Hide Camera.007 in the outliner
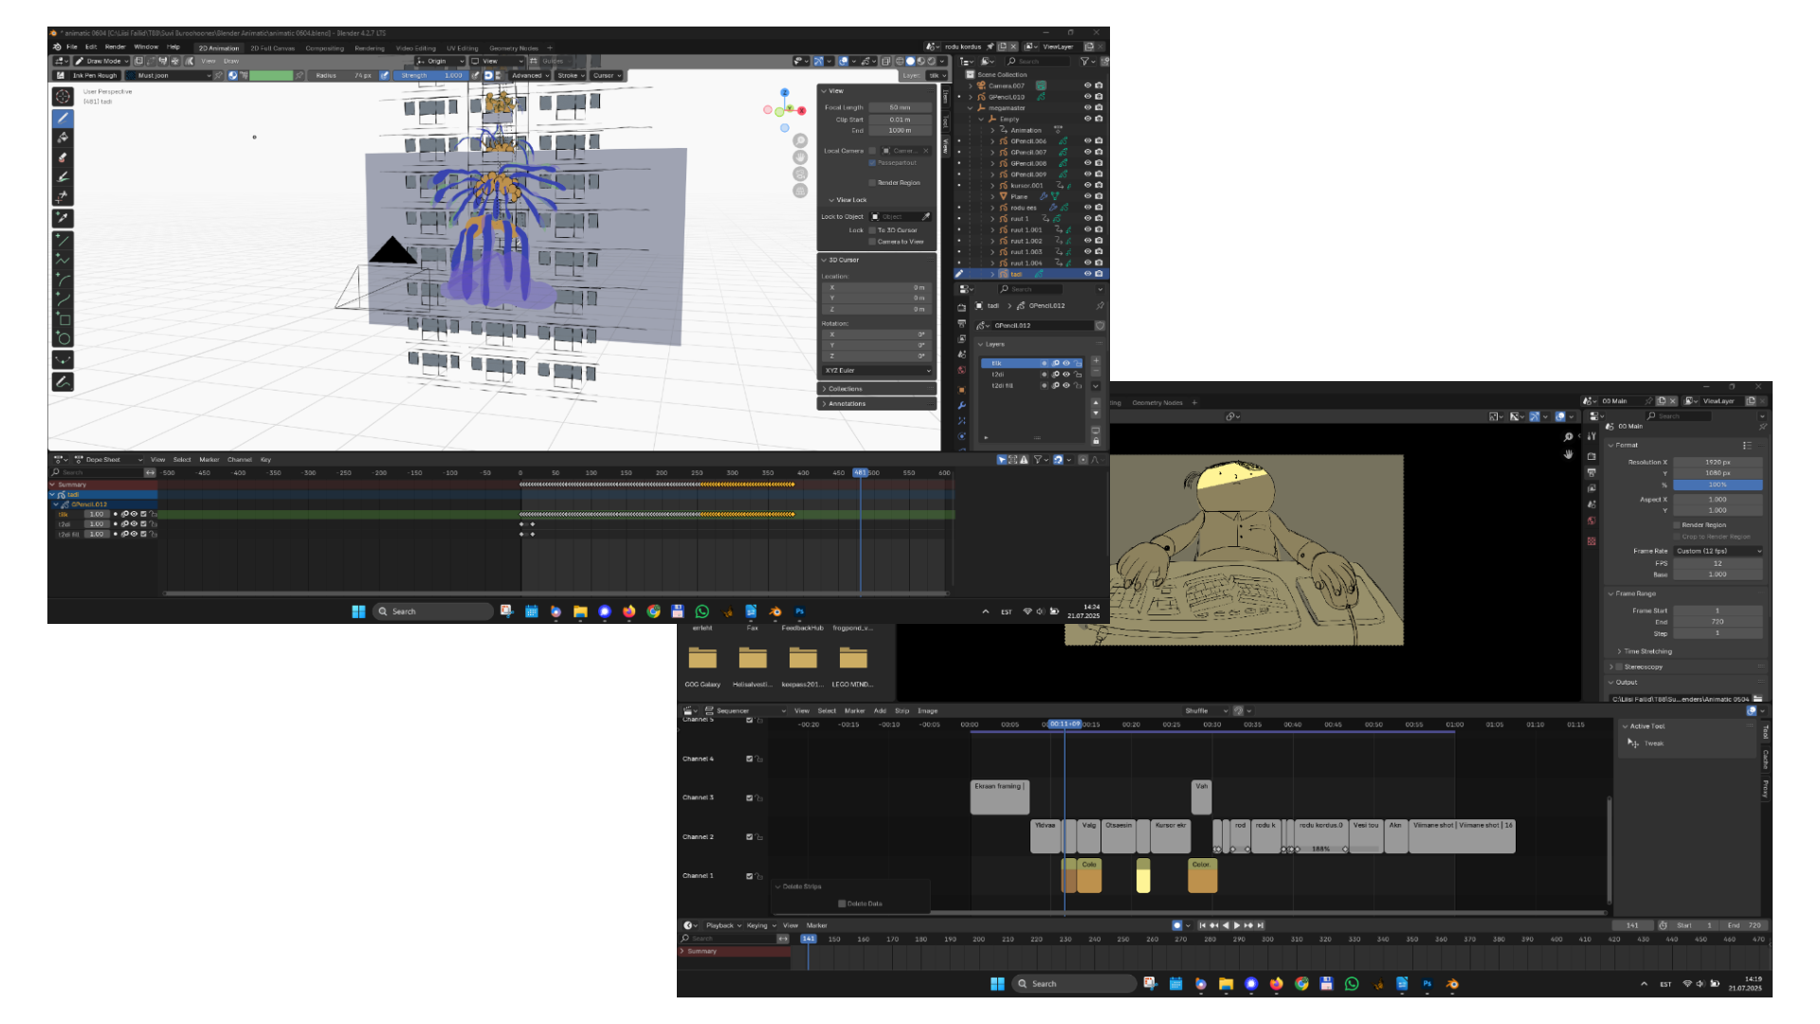The height and width of the screenshot is (1024, 1820). pos(1087,85)
